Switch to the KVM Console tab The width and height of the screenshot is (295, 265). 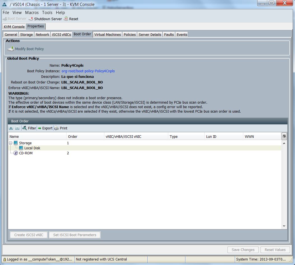pos(14,27)
